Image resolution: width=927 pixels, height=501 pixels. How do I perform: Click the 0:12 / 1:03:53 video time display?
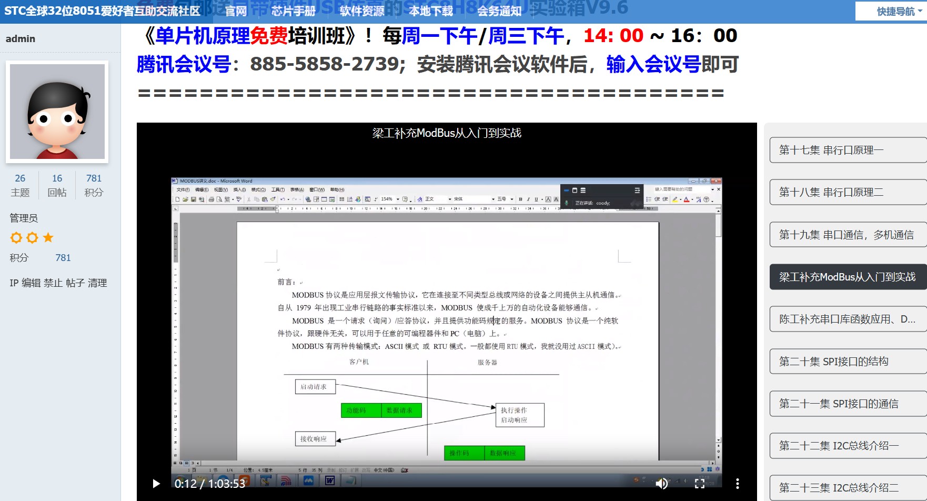tap(210, 484)
